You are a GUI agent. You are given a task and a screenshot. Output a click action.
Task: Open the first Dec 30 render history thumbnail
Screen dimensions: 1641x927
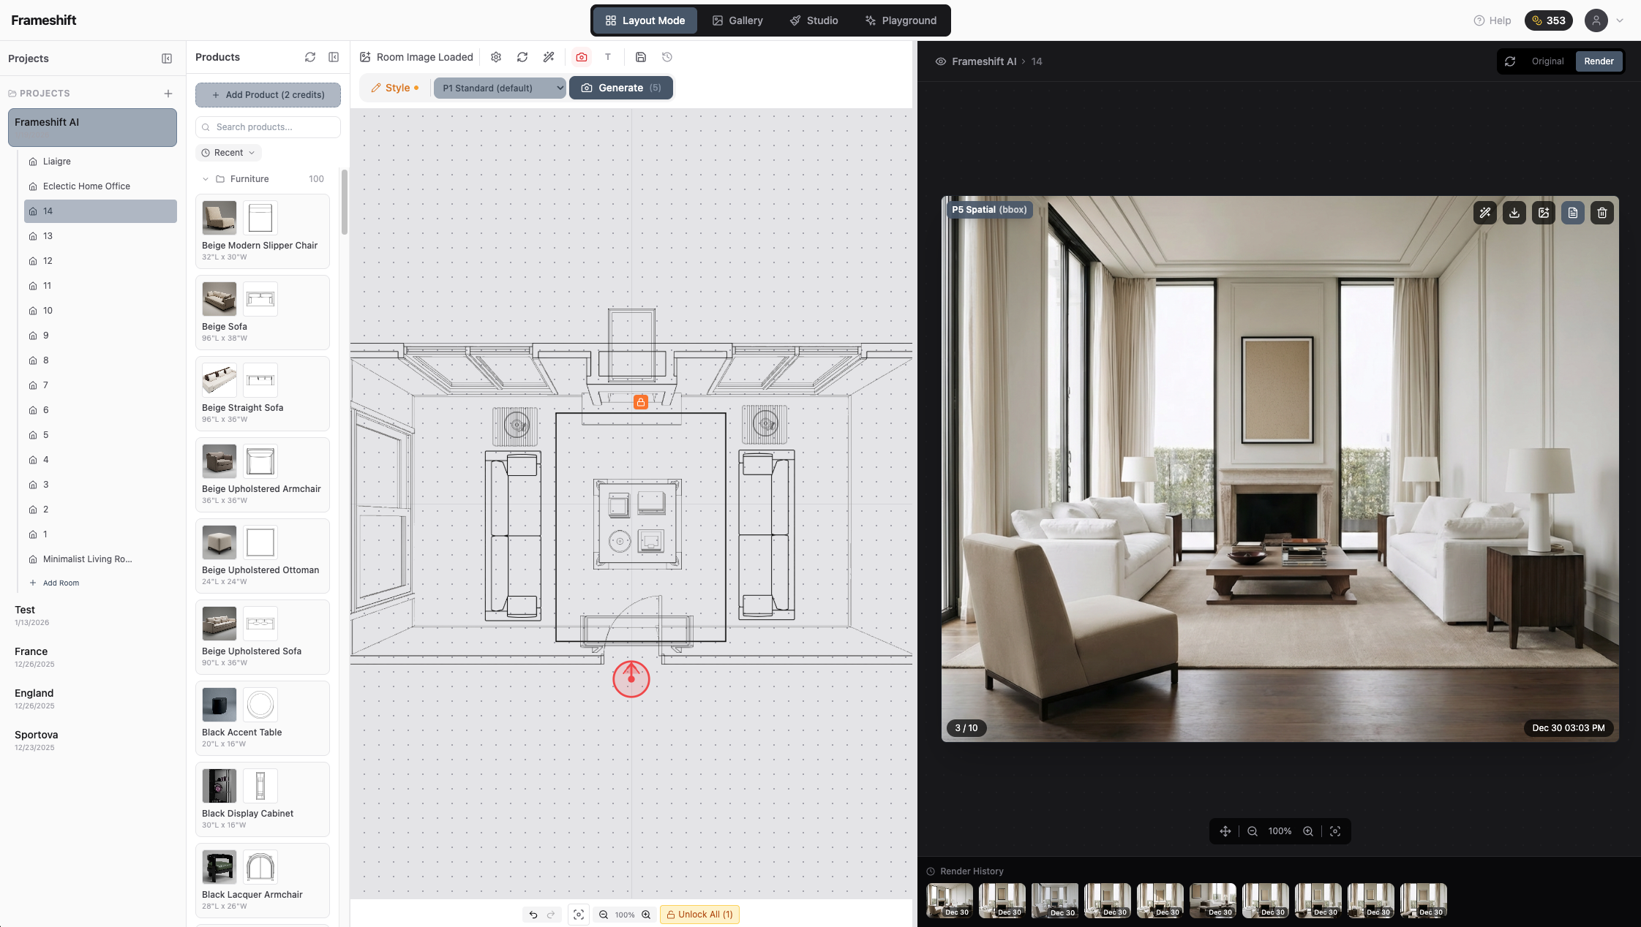[949, 900]
